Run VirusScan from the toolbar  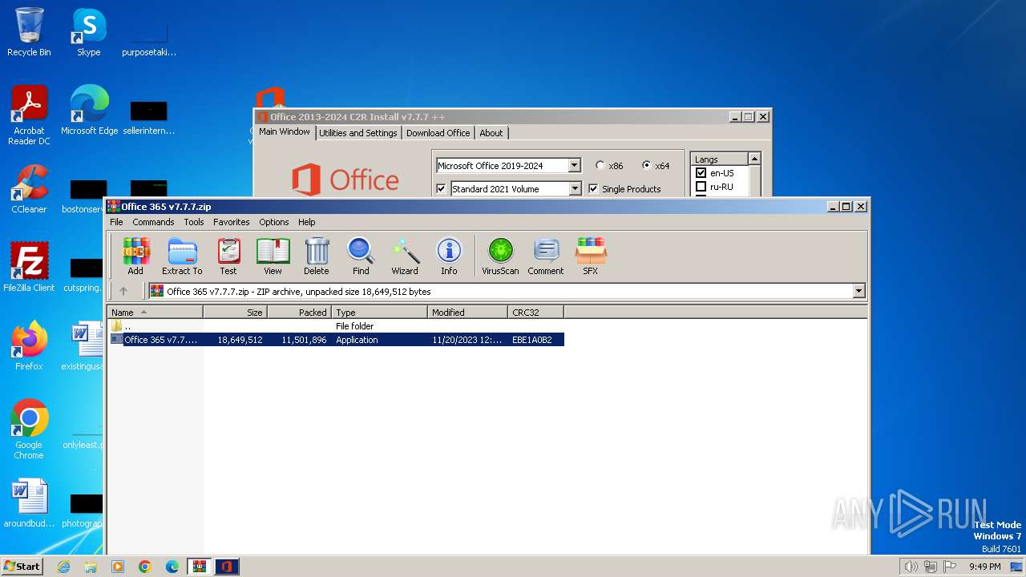tap(500, 256)
